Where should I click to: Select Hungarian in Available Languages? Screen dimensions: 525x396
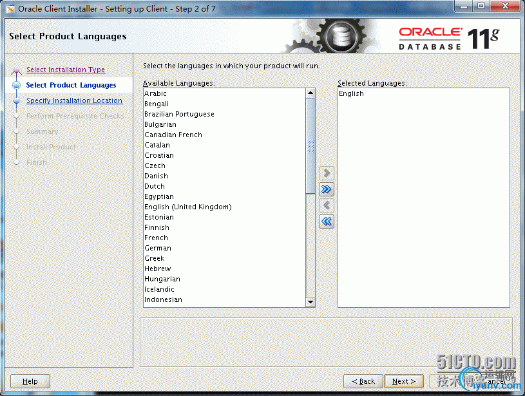coord(224,279)
